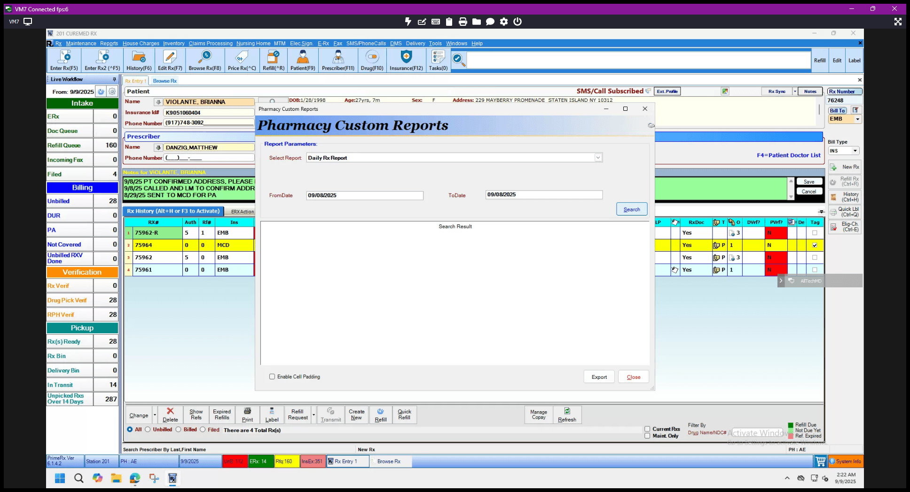Open the Inventory menu
This screenshot has height=492, width=910.
173,43
